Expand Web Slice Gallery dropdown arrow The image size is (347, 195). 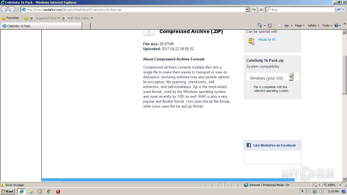point(92,18)
